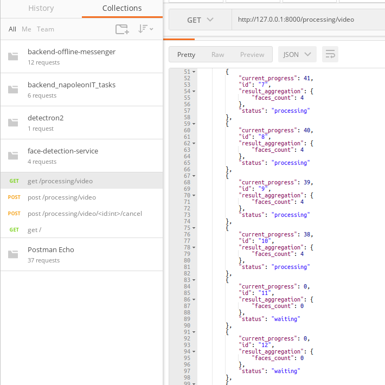Collapse JSON block at line 67

pos(194,176)
